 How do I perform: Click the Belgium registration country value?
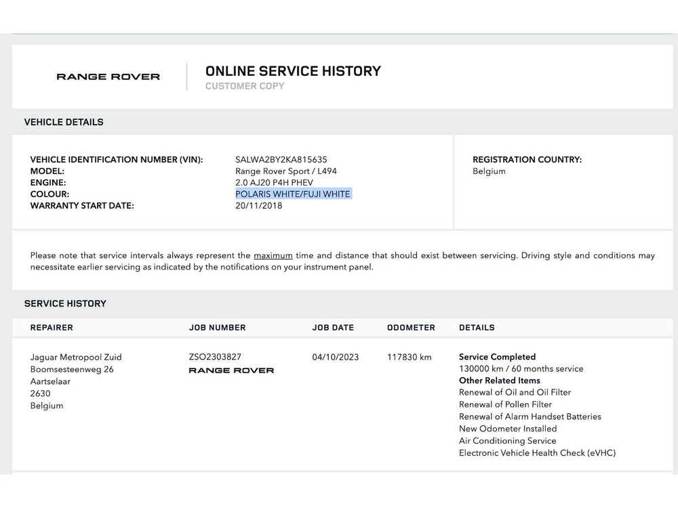[x=489, y=171]
